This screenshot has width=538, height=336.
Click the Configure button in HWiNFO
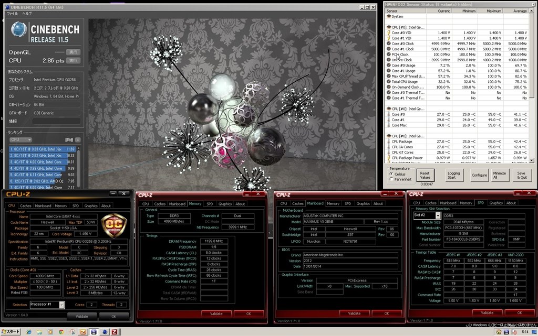click(x=479, y=175)
